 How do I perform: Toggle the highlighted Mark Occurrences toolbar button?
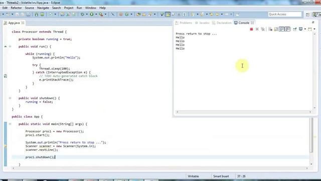click(168, 14)
